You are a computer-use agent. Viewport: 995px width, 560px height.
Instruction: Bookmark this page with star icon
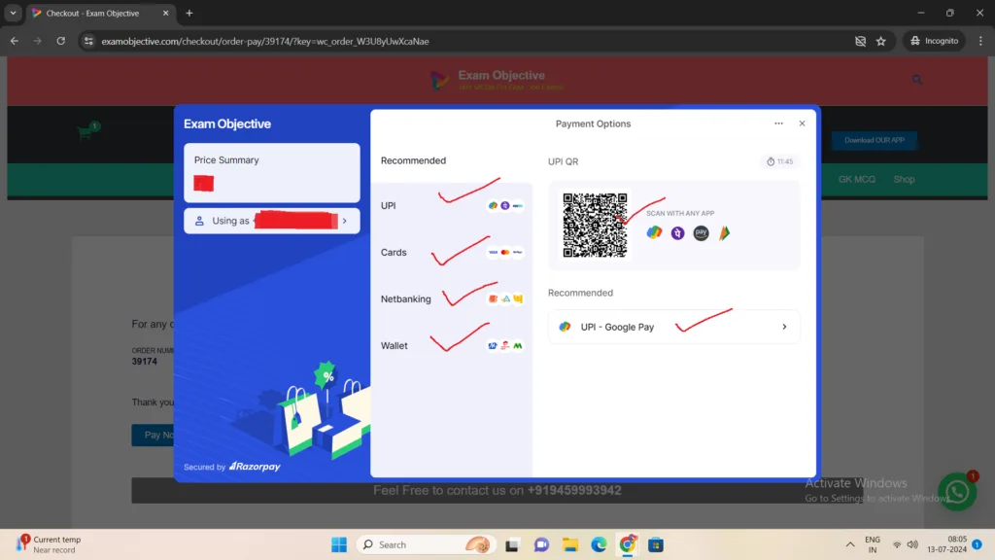coord(880,41)
